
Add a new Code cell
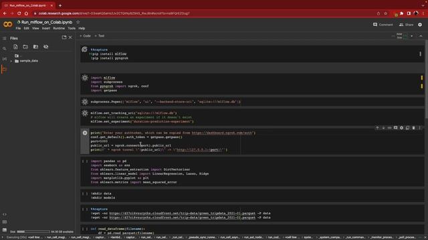pos(85,36)
